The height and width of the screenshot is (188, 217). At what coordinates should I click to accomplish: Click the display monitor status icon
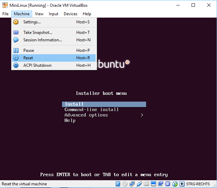pos(154,184)
